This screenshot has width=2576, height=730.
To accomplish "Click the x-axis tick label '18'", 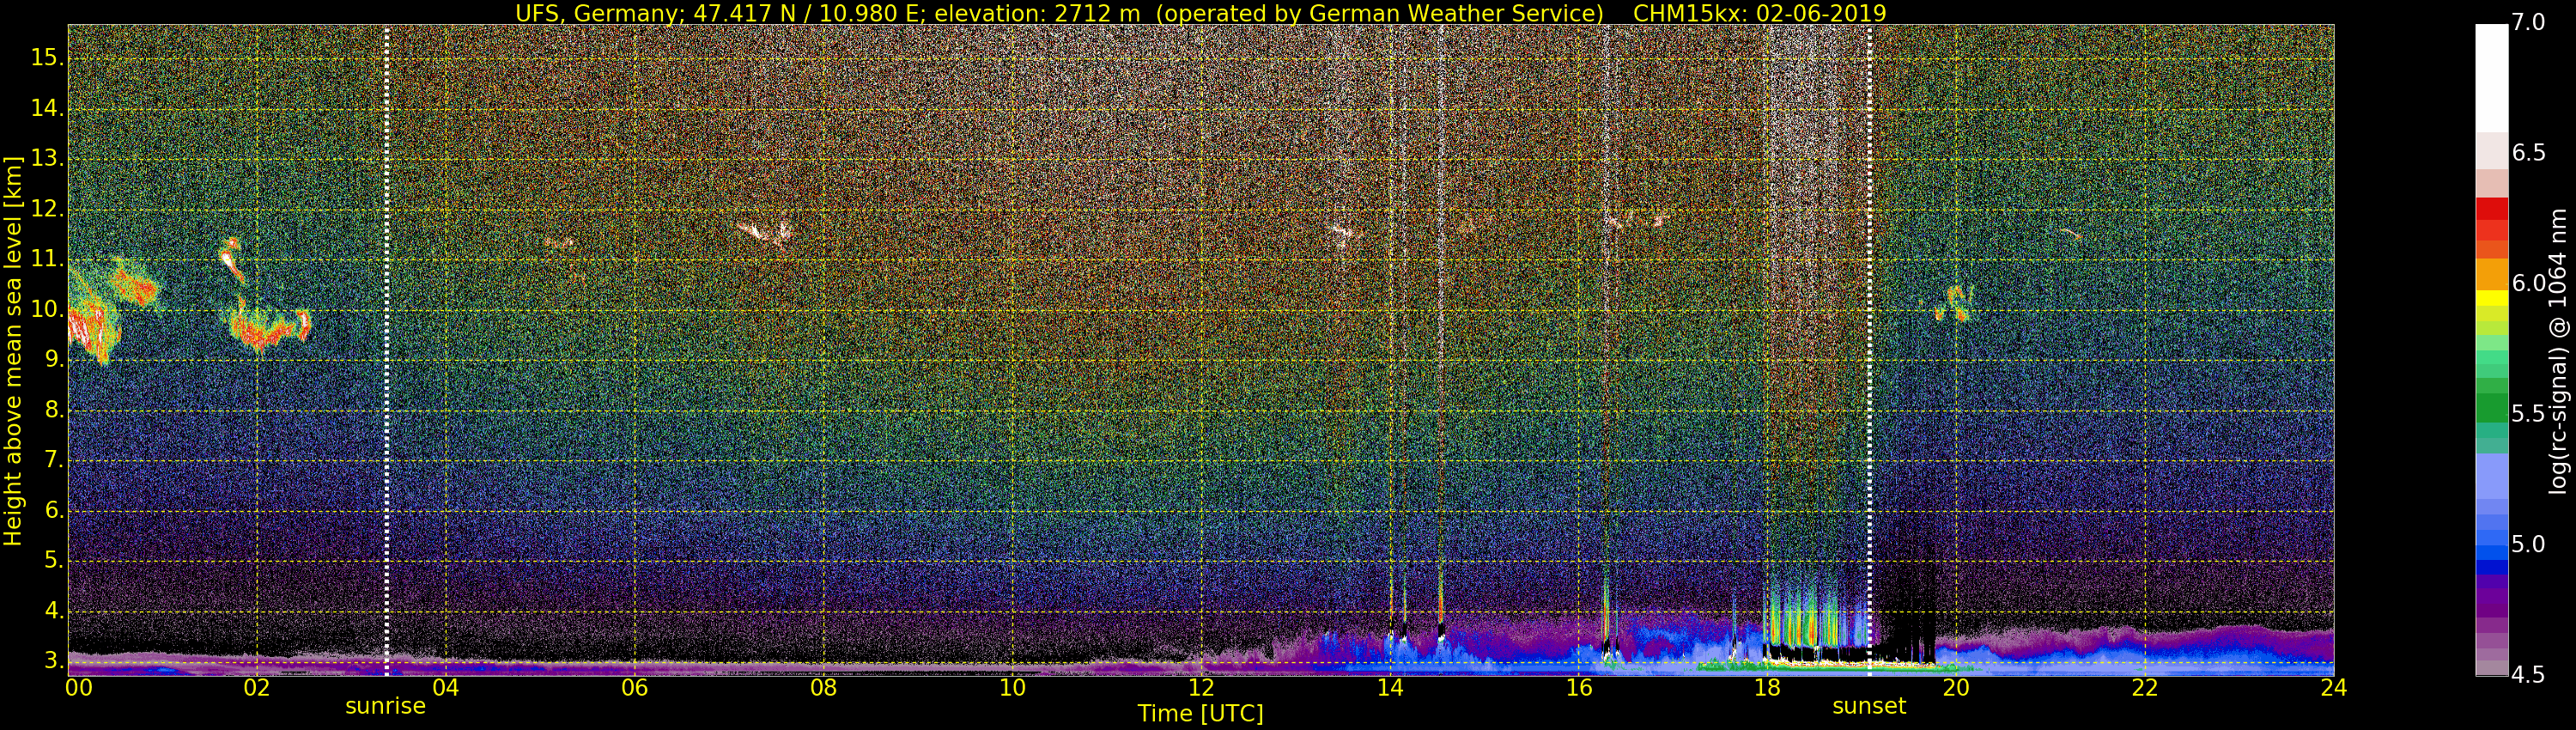I will point(1767,687).
